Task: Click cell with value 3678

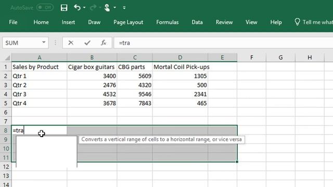Action: point(92,103)
